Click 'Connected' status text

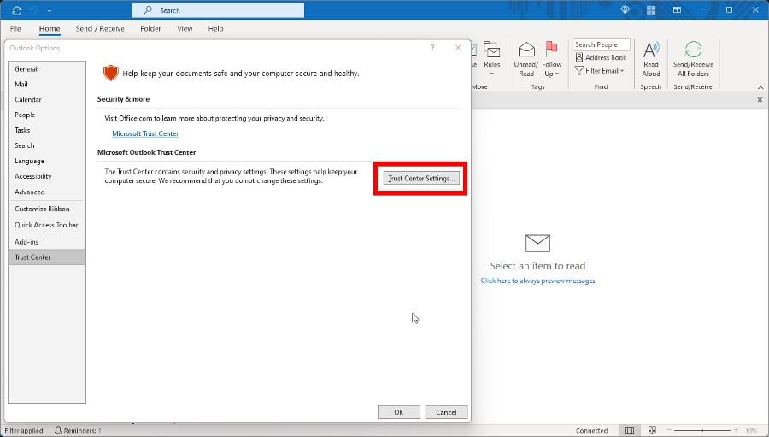tap(591, 431)
